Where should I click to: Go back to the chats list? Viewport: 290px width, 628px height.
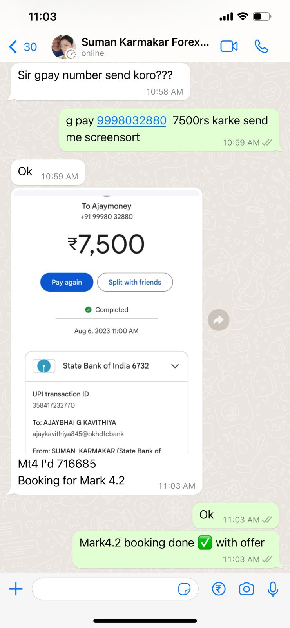pos(22,47)
